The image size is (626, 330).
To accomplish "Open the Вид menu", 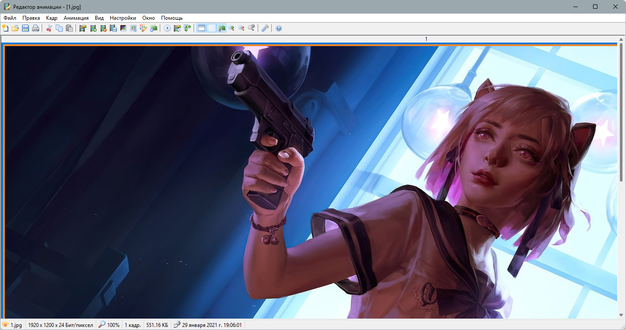I will pyautogui.click(x=99, y=18).
